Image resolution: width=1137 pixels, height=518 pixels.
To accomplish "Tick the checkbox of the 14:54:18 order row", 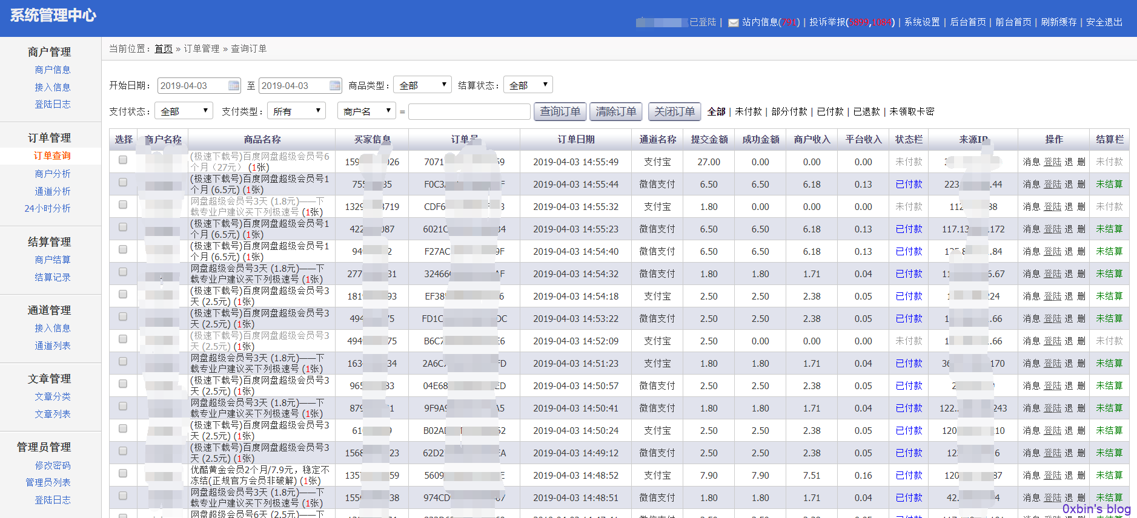I will (123, 294).
